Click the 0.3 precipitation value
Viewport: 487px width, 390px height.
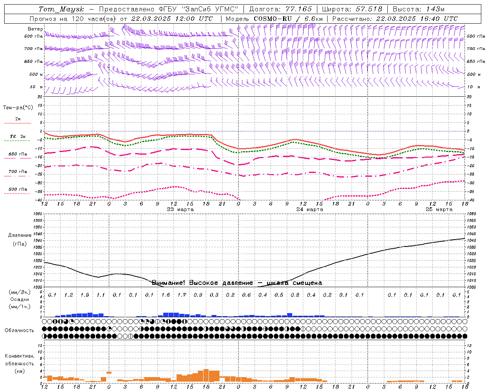pos(214,295)
